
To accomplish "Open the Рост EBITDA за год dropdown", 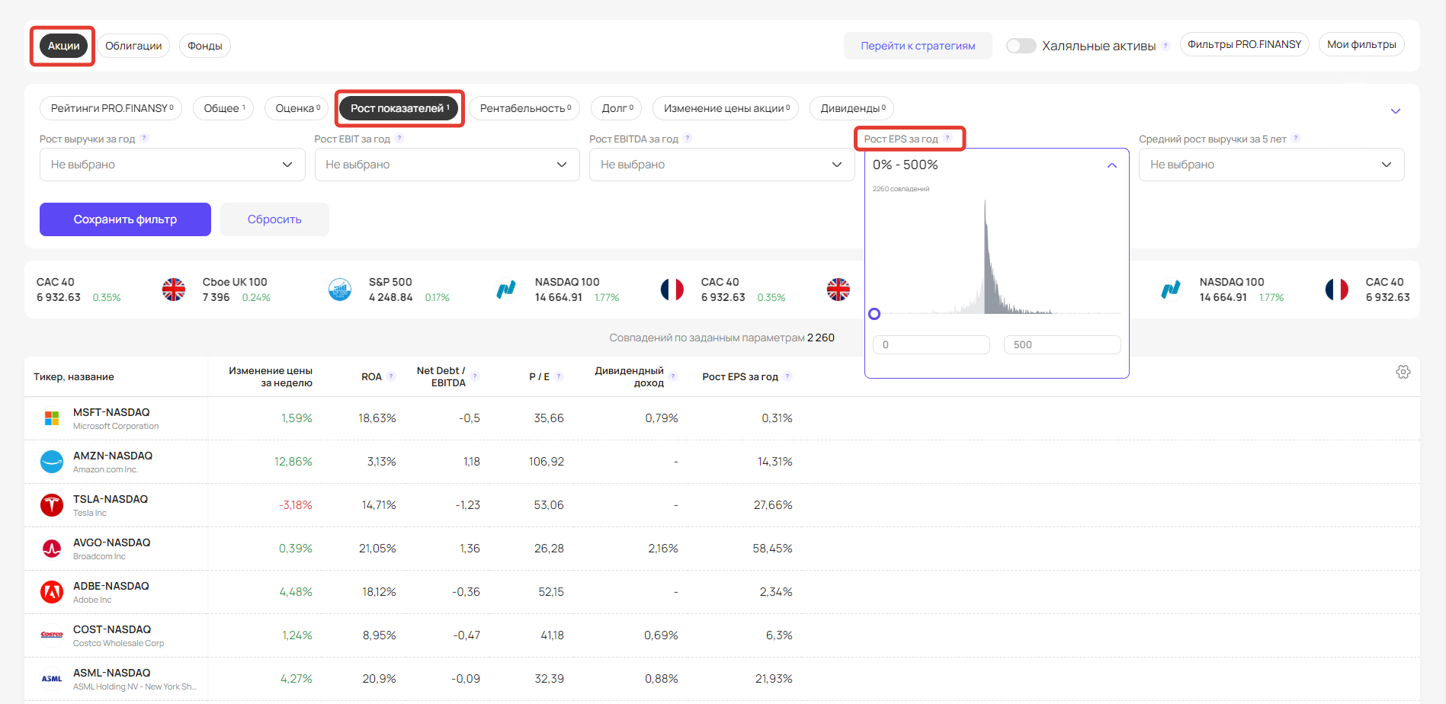I will point(722,165).
